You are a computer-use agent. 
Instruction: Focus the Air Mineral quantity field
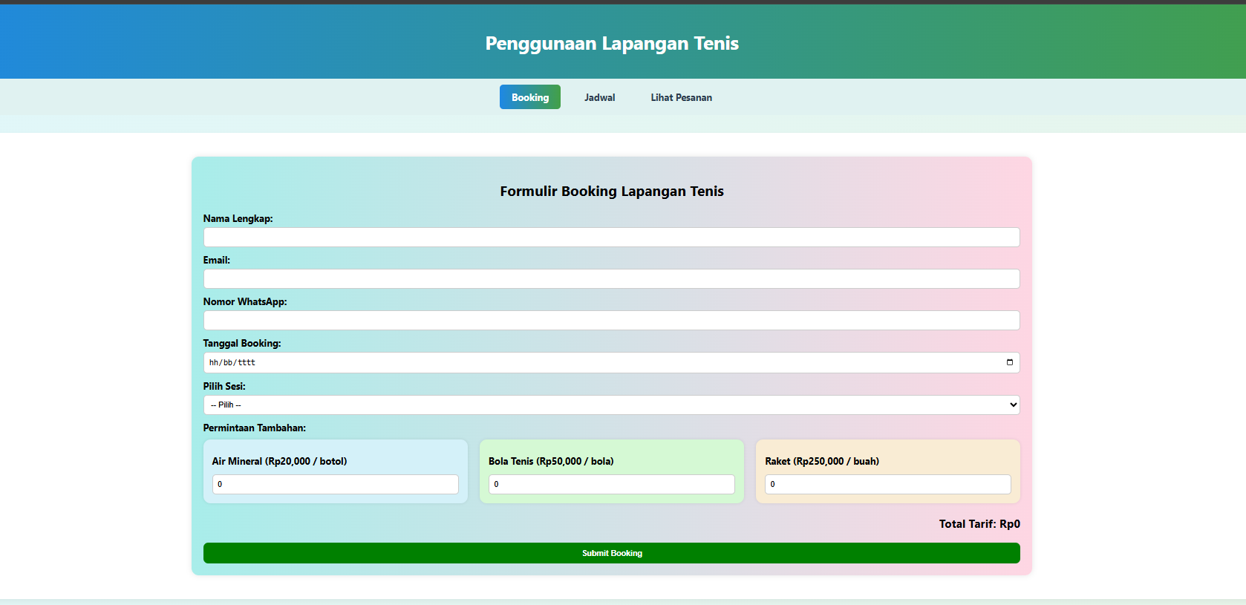tap(335, 484)
